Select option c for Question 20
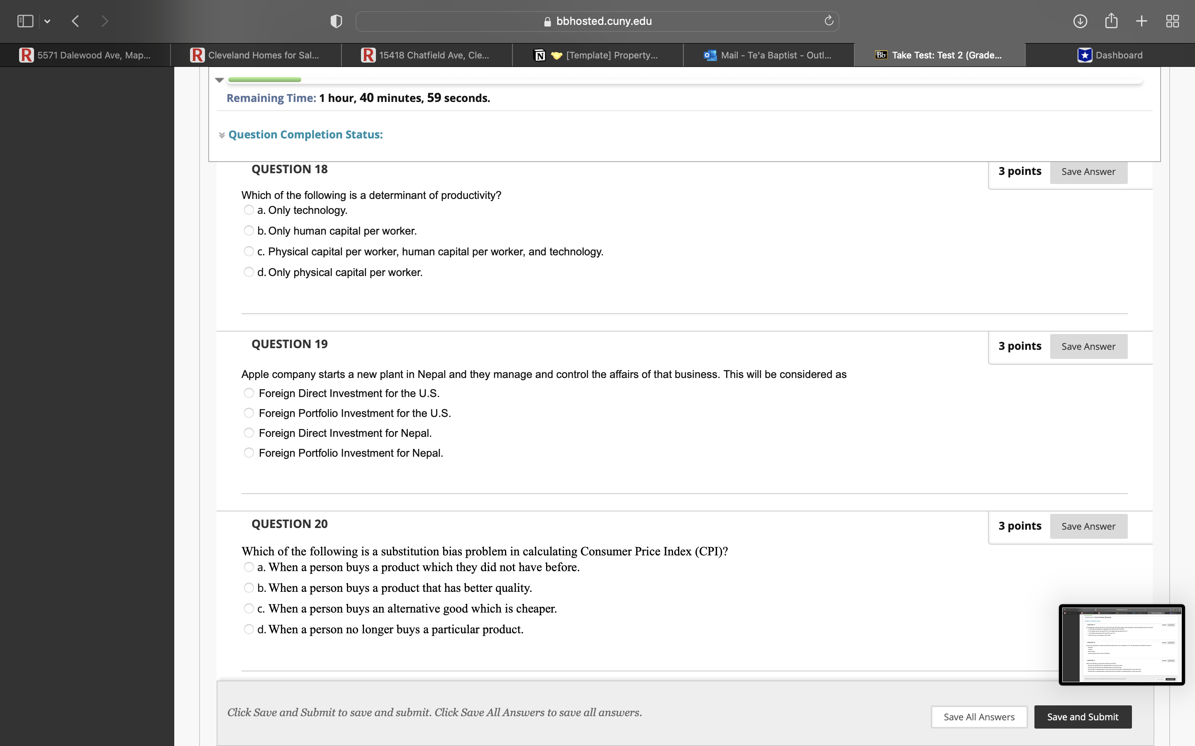 click(x=249, y=608)
